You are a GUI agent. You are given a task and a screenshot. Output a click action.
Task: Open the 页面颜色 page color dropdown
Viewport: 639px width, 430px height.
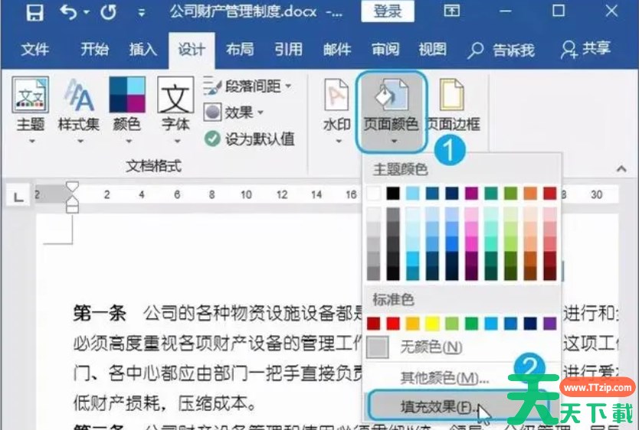[x=391, y=111]
